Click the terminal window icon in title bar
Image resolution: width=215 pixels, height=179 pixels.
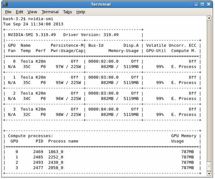5,4
